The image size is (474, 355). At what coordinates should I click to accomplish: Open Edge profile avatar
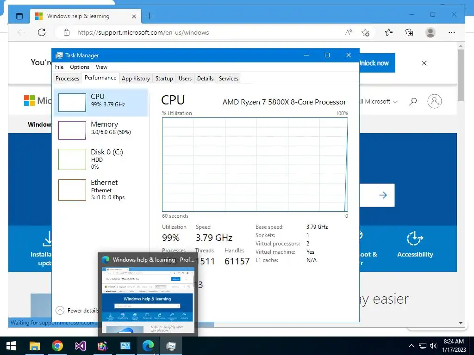point(430,32)
